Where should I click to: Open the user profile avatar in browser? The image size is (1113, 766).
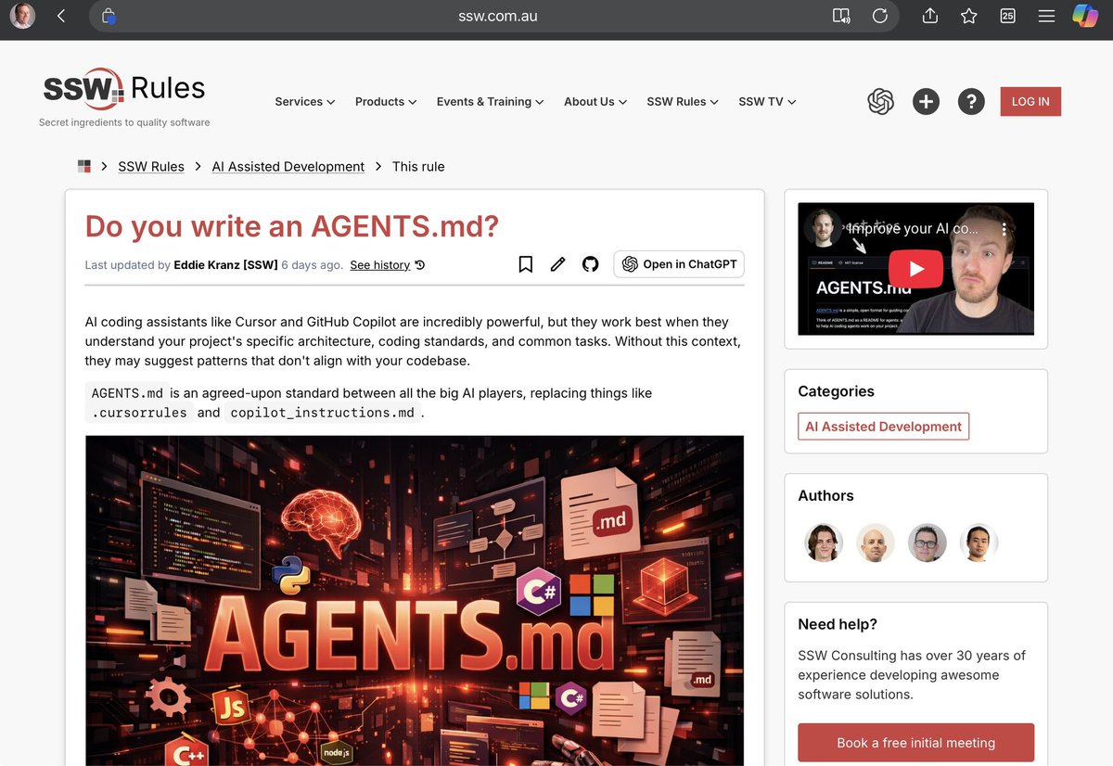point(22,16)
